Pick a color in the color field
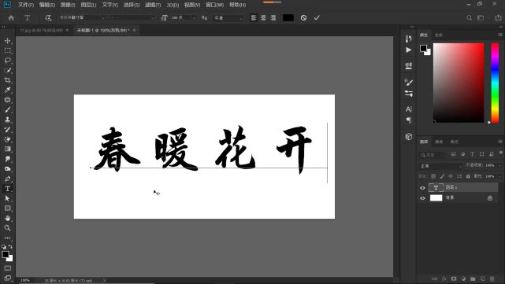This screenshot has width=505, height=284. [459, 83]
